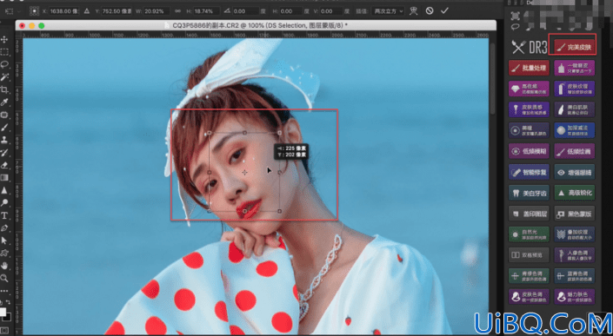Click the 一键磨皮 button
613x336 pixels.
574,68
